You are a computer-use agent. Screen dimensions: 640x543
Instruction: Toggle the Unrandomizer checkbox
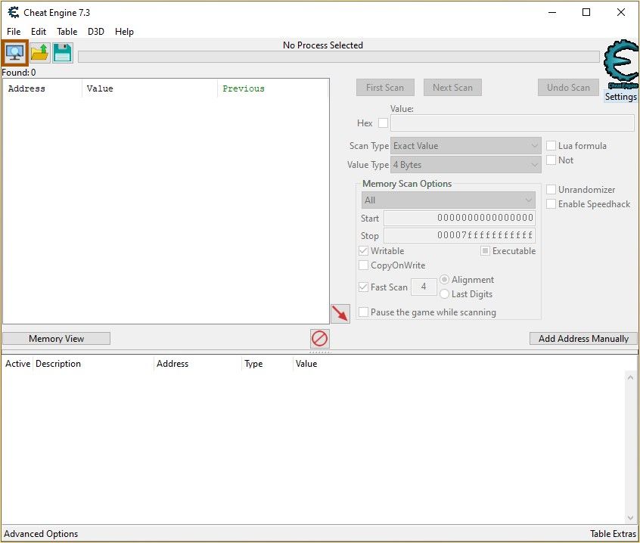(x=551, y=189)
